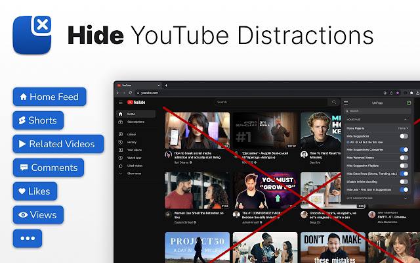Click the Views feature badge

click(x=38, y=215)
